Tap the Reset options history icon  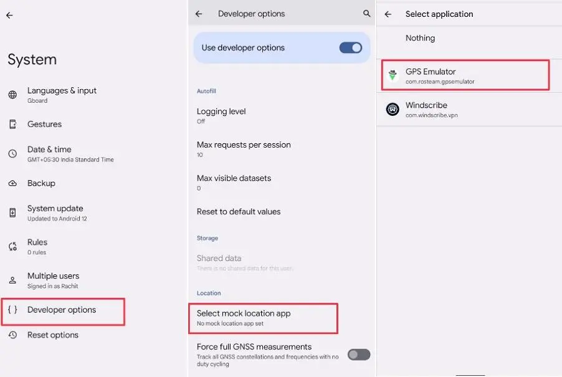(x=12, y=335)
